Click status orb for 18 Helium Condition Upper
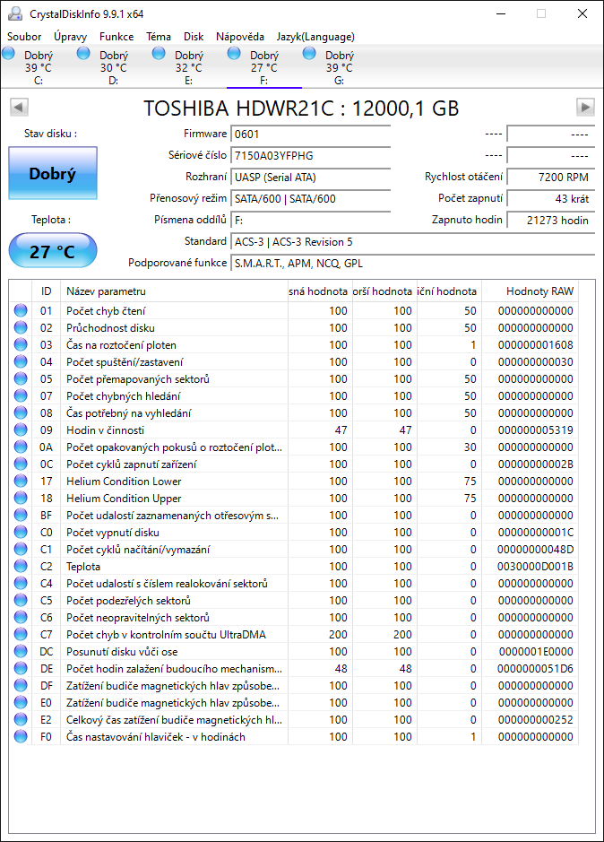The image size is (604, 842). [x=21, y=498]
